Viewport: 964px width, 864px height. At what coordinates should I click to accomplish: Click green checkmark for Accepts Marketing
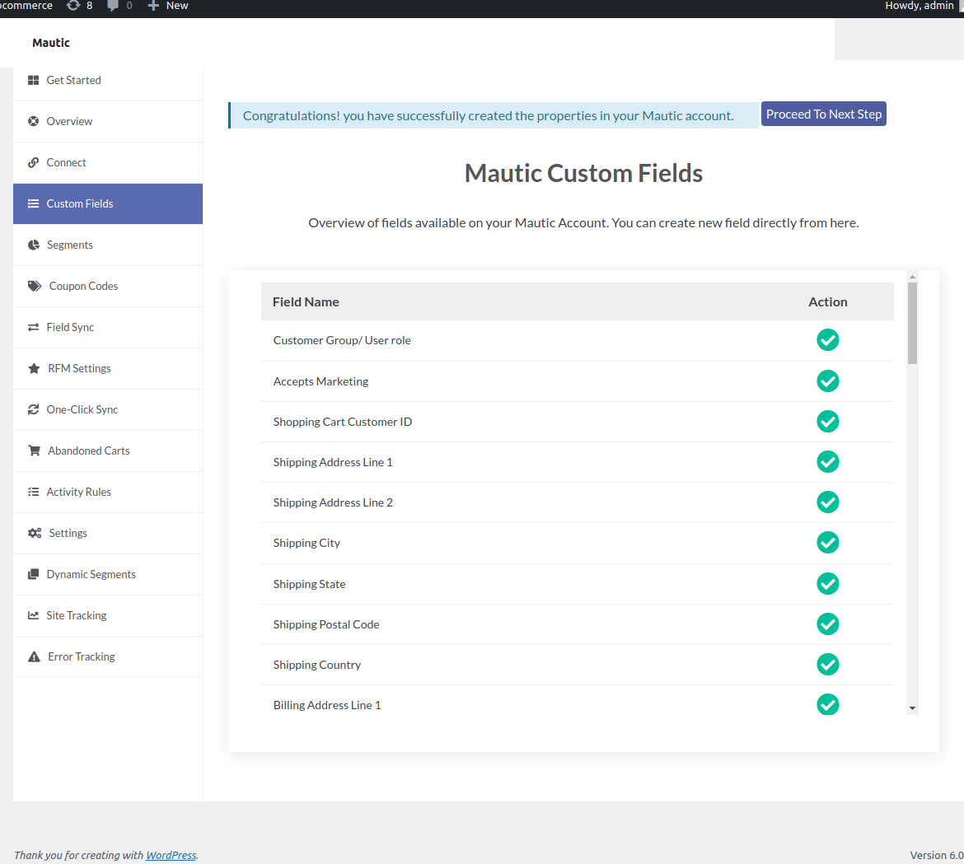click(x=827, y=381)
